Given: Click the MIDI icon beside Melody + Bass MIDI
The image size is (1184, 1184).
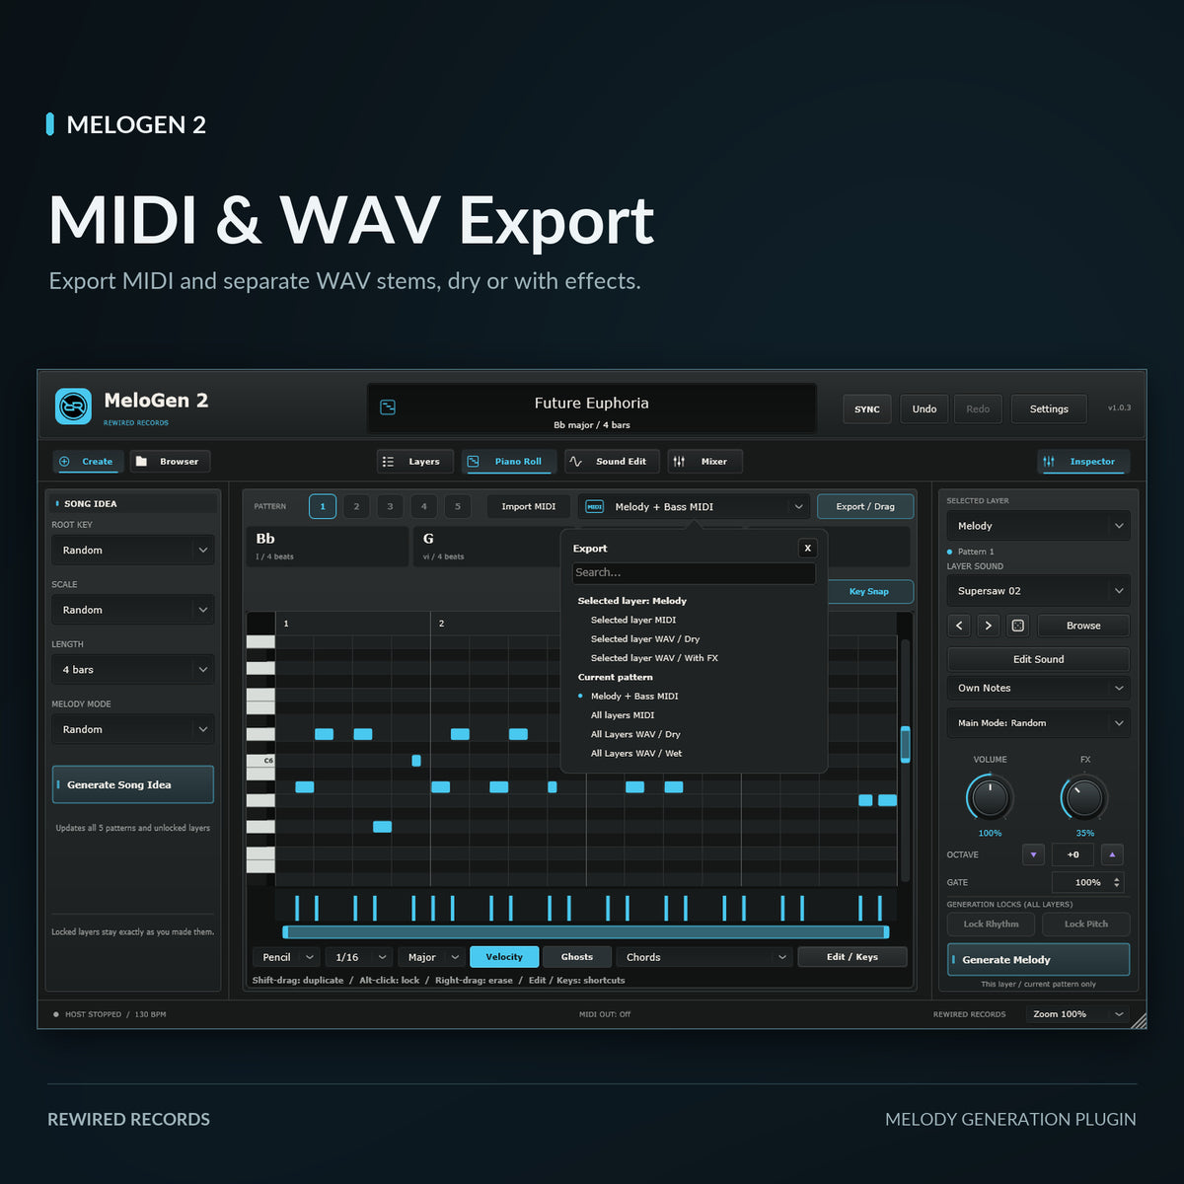Looking at the screenshot, I should (594, 506).
